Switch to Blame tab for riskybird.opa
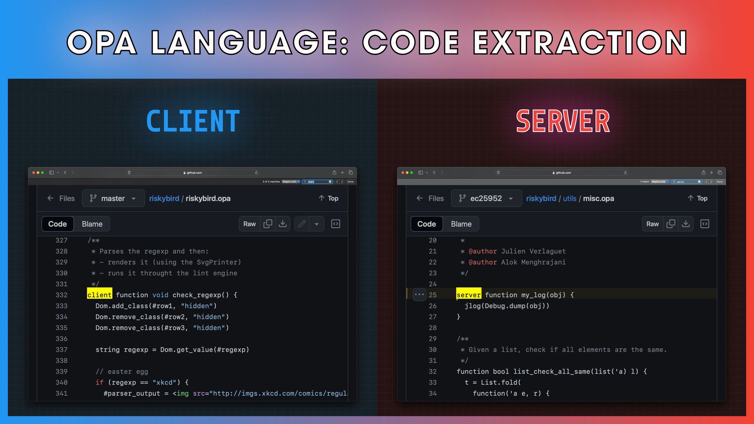Image resolution: width=754 pixels, height=424 pixels. click(x=92, y=224)
